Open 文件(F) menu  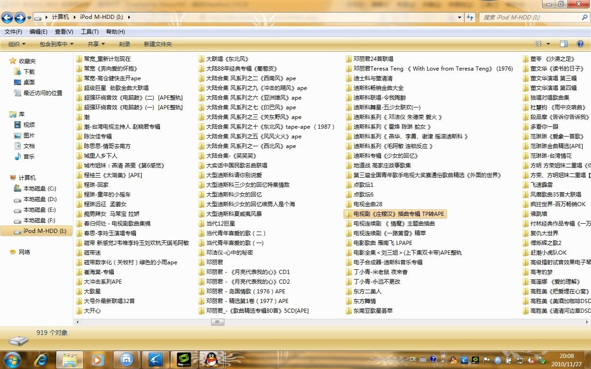[13, 31]
